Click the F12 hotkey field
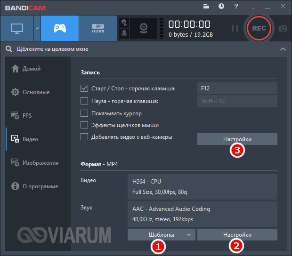The width and height of the screenshot is (292, 256). click(237, 88)
